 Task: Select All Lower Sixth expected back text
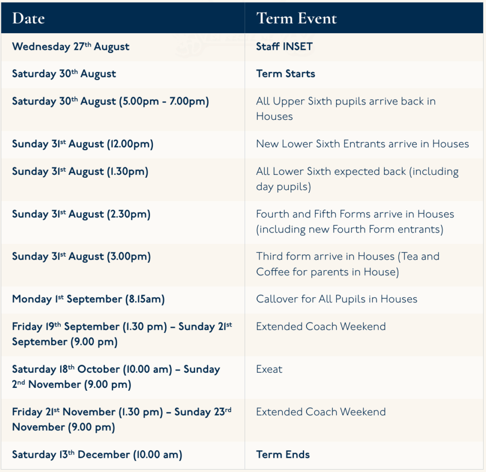357,179
